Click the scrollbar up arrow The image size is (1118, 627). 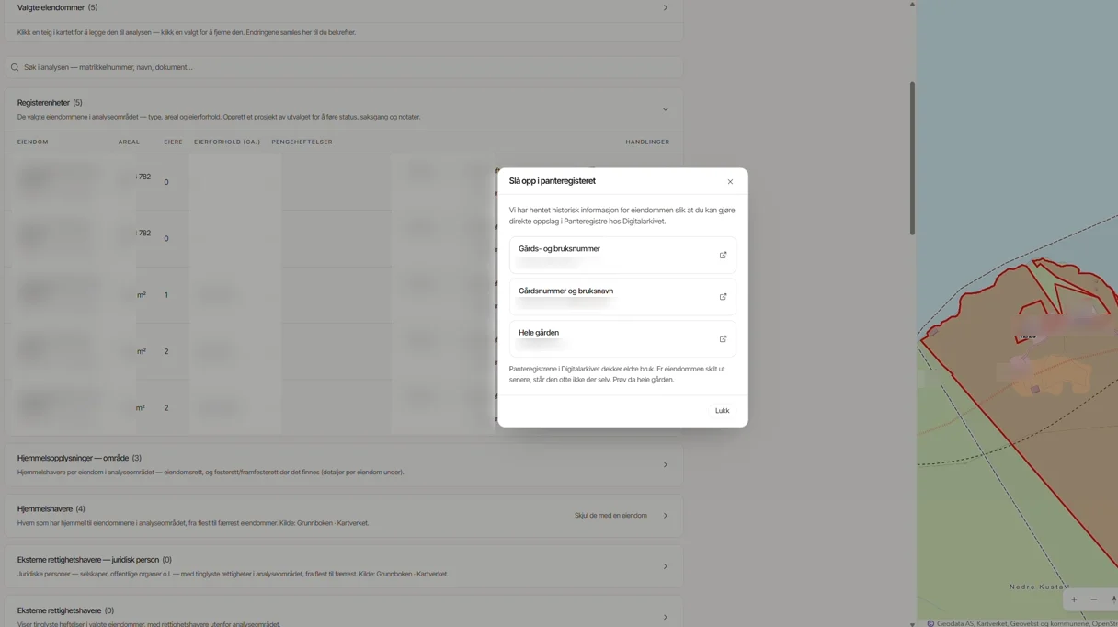912,4
